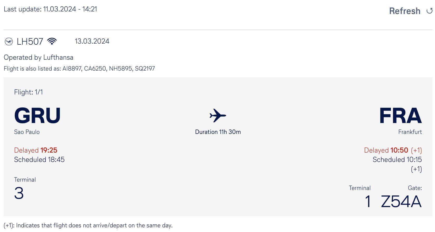Click the flight date 13.03.2024
This screenshot has height=232, width=435.
pyautogui.click(x=92, y=41)
